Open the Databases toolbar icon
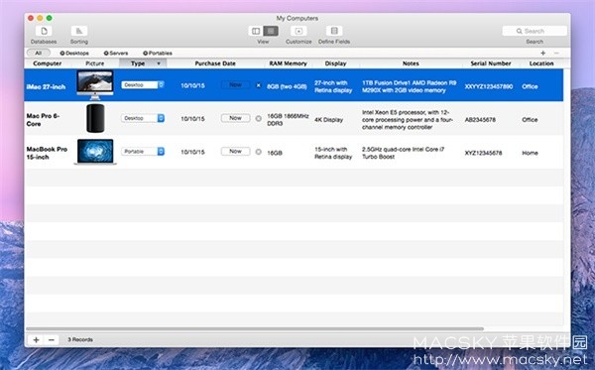Image resolution: width=595 pixels, height=370 pixels. click(x=44, y=31)
